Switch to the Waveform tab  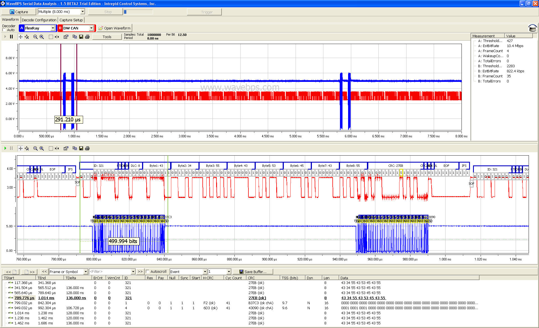pos(10,20)
